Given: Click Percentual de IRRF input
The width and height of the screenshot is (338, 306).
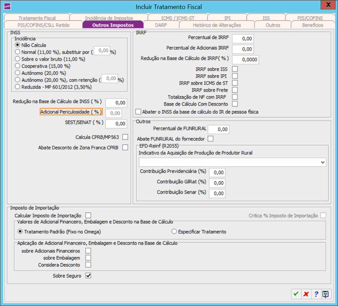Looking at the screenshot, I should click(x=243, y=39).
